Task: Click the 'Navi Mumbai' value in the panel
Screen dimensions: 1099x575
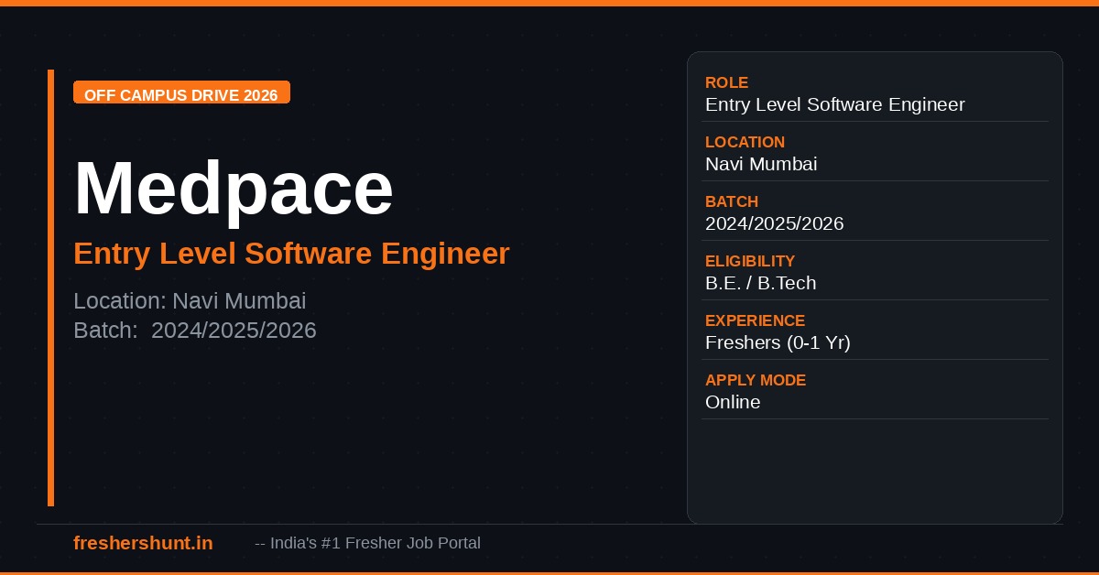Action: pos(761,164)
